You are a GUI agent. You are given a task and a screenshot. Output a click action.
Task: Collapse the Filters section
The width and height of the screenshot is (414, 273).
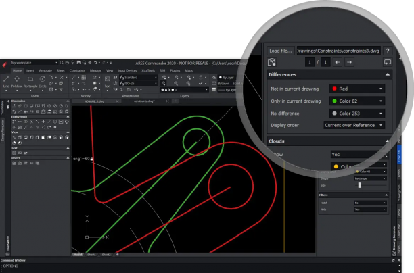pyautogui.click(x=386, y=195)
